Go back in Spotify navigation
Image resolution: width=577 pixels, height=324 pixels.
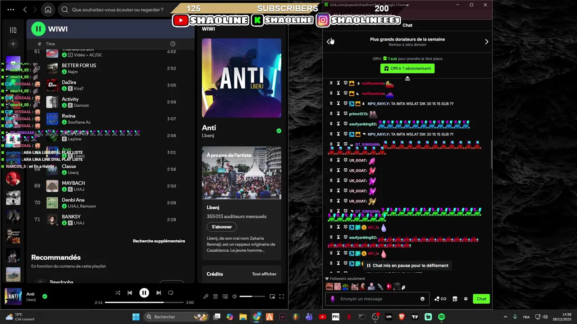coord(25,9)
